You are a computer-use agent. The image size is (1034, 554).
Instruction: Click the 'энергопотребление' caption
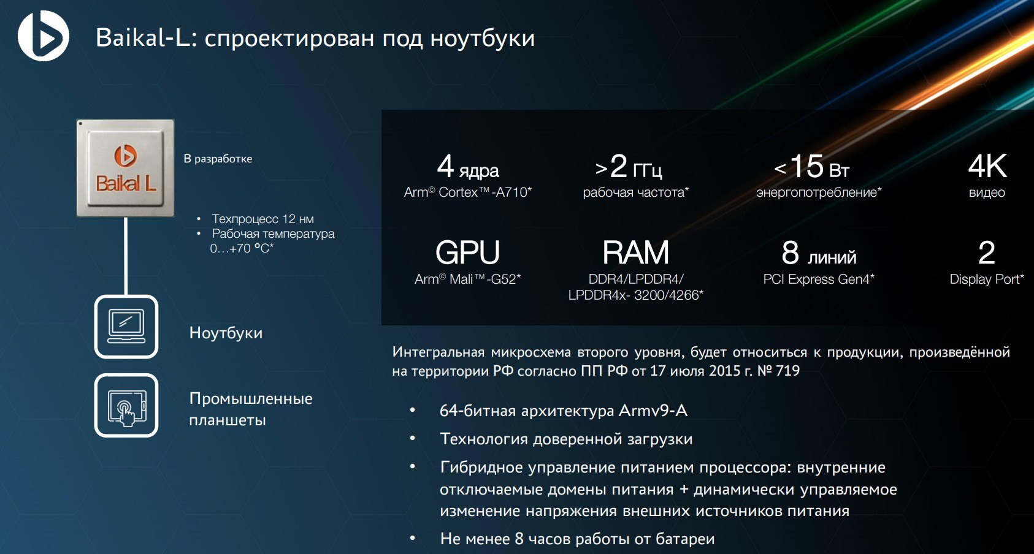(819, 192)
